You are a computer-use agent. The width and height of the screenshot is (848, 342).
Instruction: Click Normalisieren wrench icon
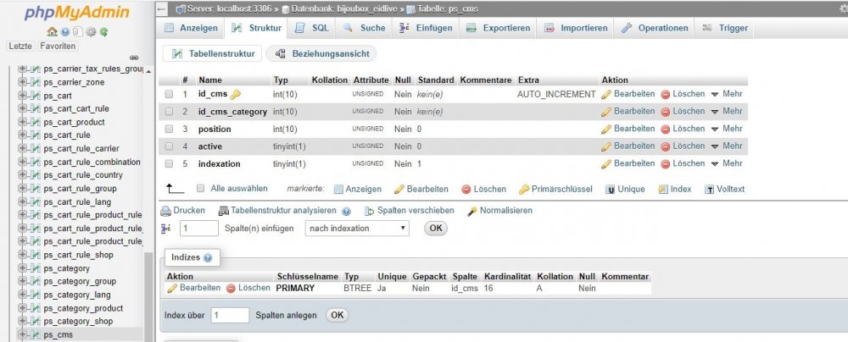pos(472,211)
